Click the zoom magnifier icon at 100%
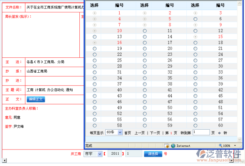The height and width of the screenshot is (166, 245). coord(221,145)
